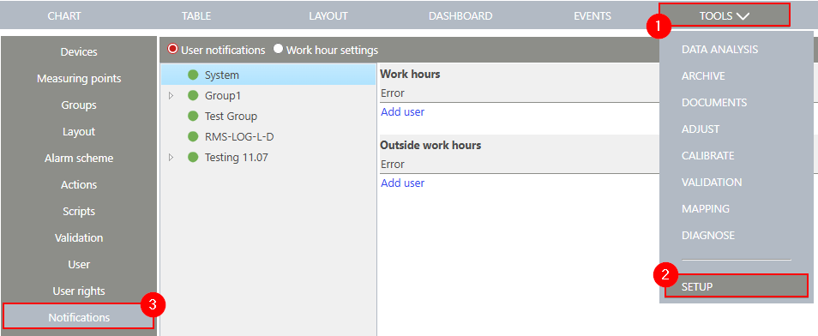This screenshot has width=818, height=336.
Task: Choose VALIDATION in the Tools dropdown
Action: point(712,182)
